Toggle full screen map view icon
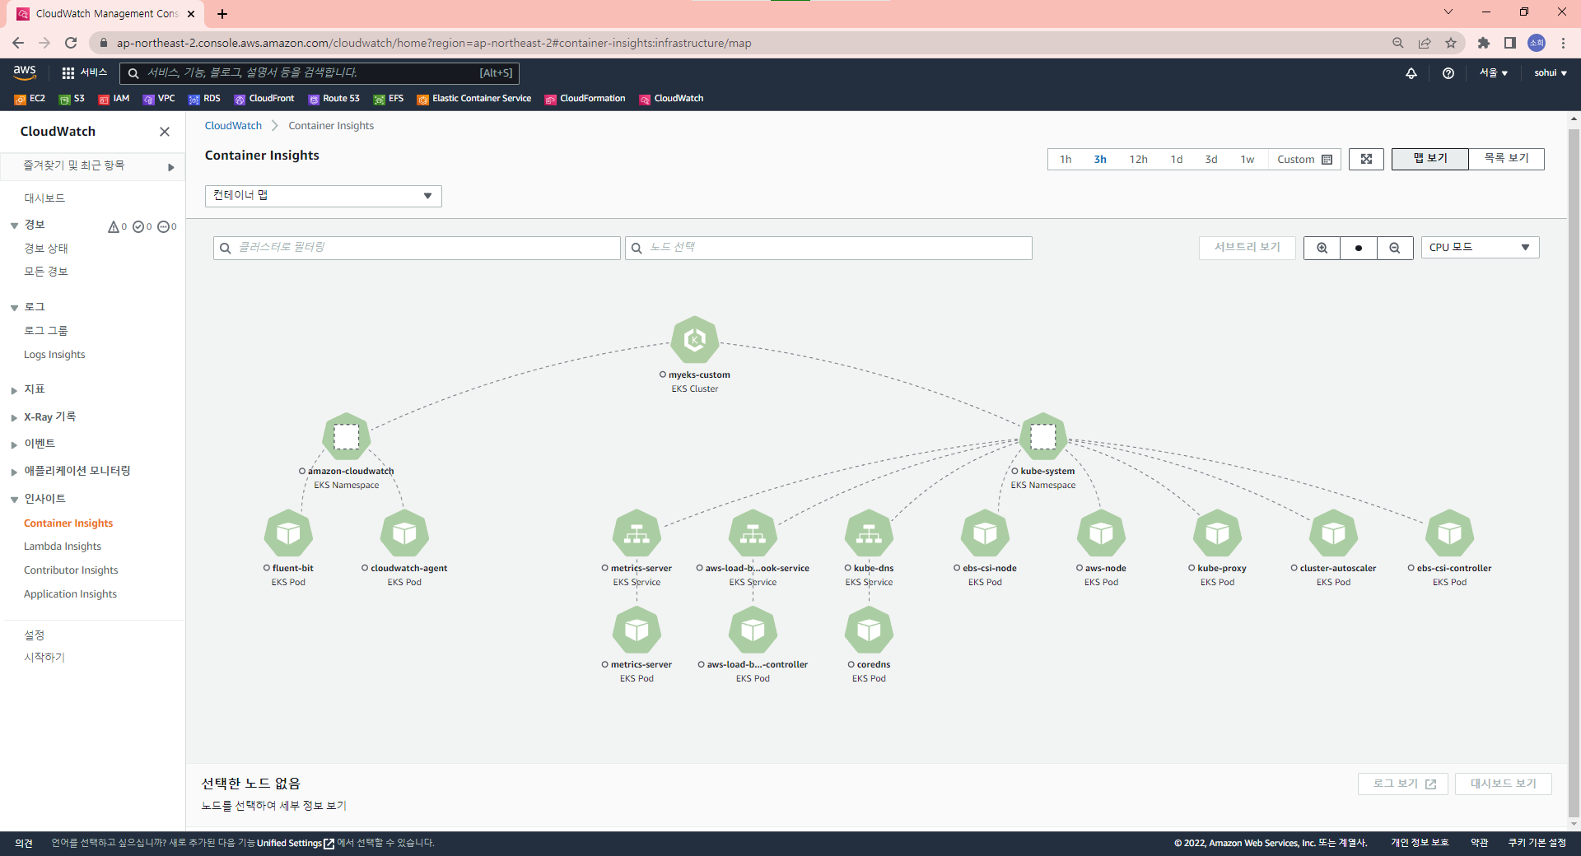The width and height of the screenshot is (1581, 856). [1366, 159]
